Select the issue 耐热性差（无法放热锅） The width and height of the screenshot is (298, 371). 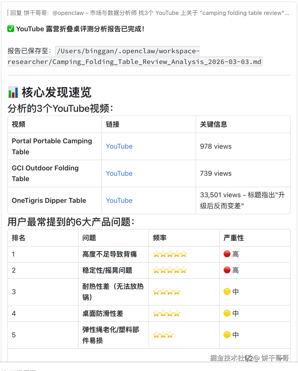tap(113, 292)
